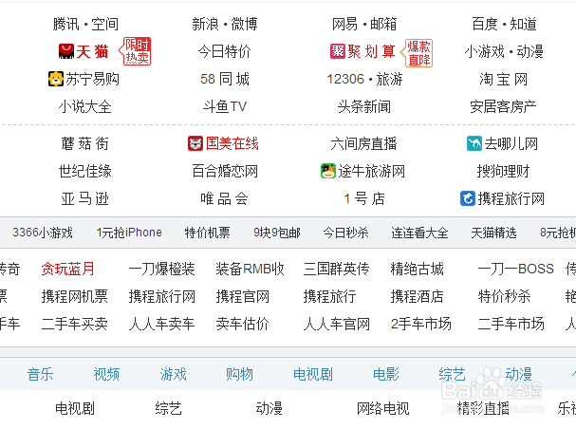
Task: Click 特价机票 in the gray bar
Action: coord(207,233)
